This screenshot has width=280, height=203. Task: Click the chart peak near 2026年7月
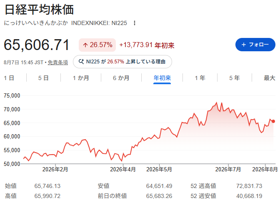click(x=217, y=103)
